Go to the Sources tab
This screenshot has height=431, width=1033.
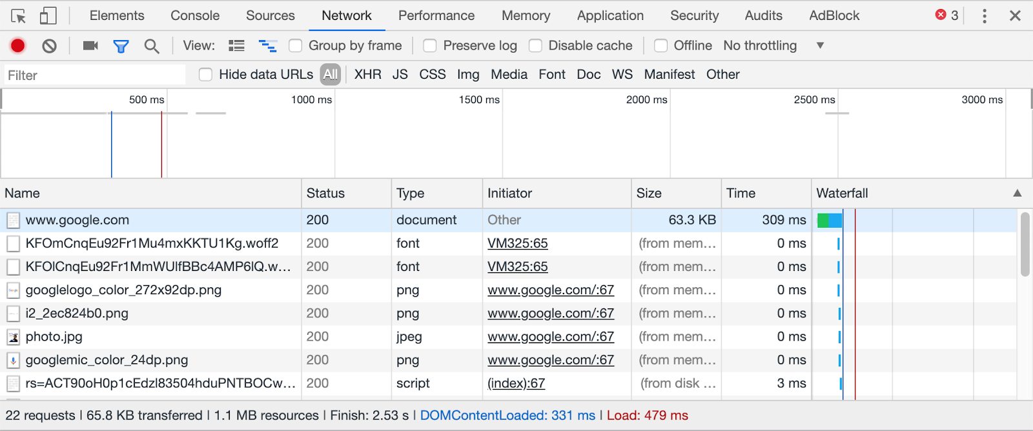click(271, 15)
